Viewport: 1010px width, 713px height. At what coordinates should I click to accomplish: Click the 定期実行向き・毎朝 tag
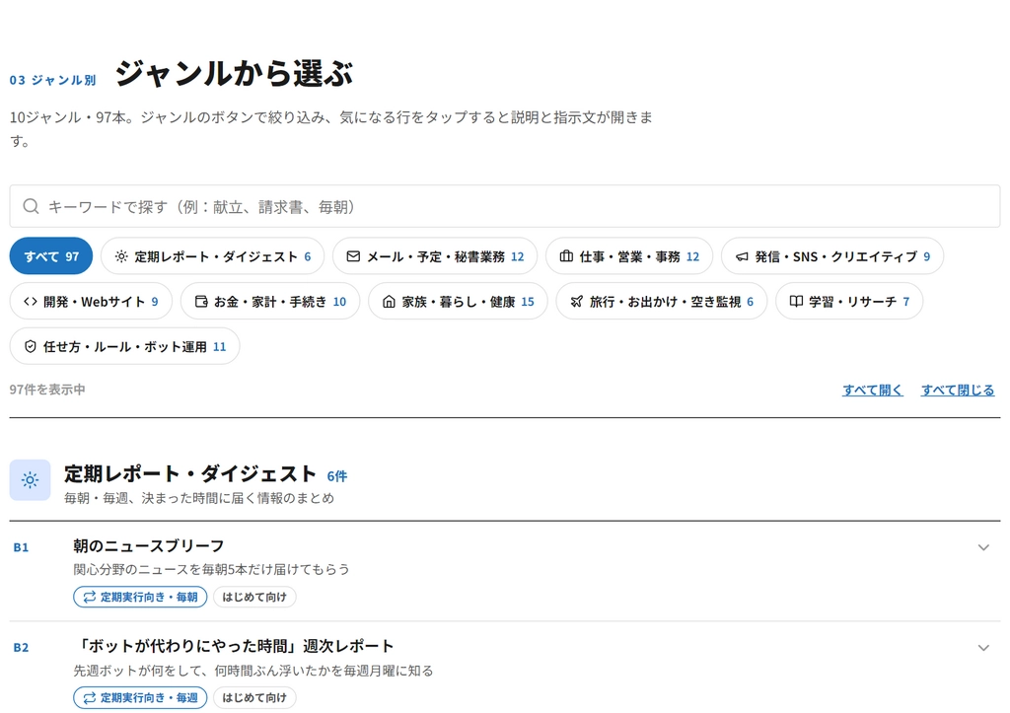pyautogui.click(x=140, y=597)
